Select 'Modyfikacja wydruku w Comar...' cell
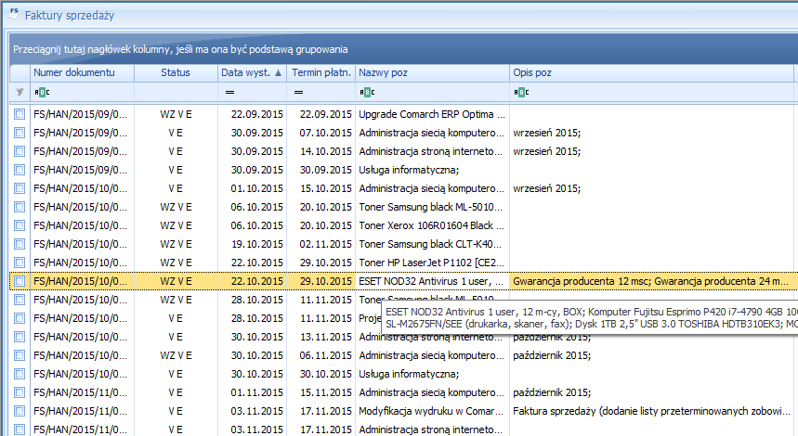The height and width of the screenshot is (436, 798). point(432,411)
